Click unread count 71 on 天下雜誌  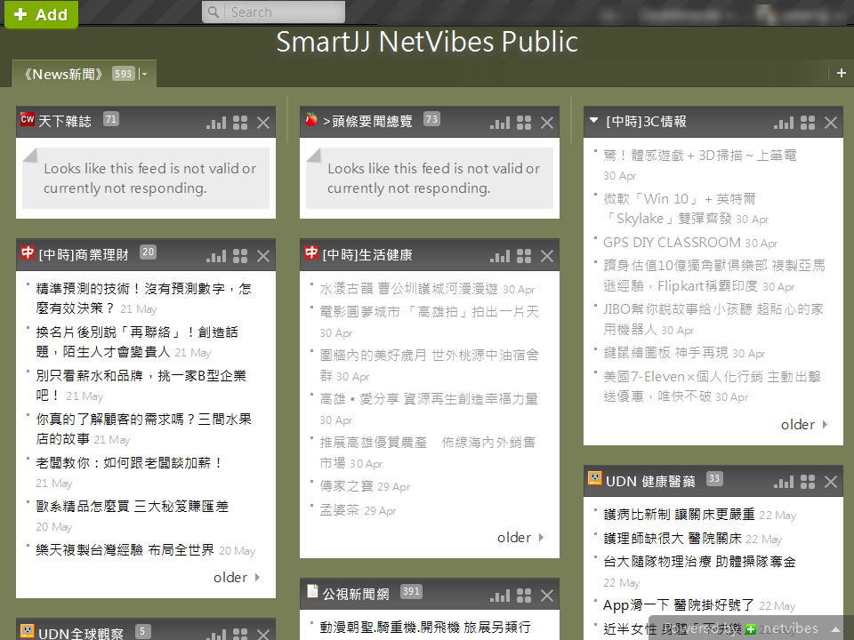pos(111,119)
